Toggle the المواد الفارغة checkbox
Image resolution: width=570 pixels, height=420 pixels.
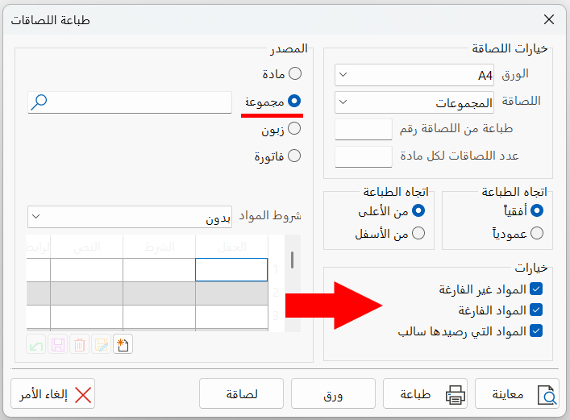(536, 310)
